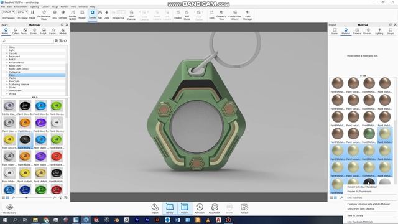Open the Light Manager
Image resolution: width=398 pixels, height=224 pixels.
coord(248,15)
